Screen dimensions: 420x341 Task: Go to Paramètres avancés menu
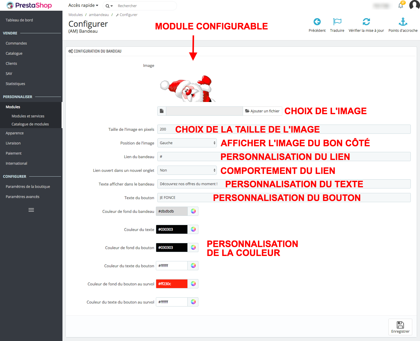click(23, 197)
